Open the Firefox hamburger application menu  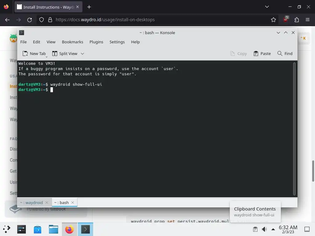tap(308, 20)
